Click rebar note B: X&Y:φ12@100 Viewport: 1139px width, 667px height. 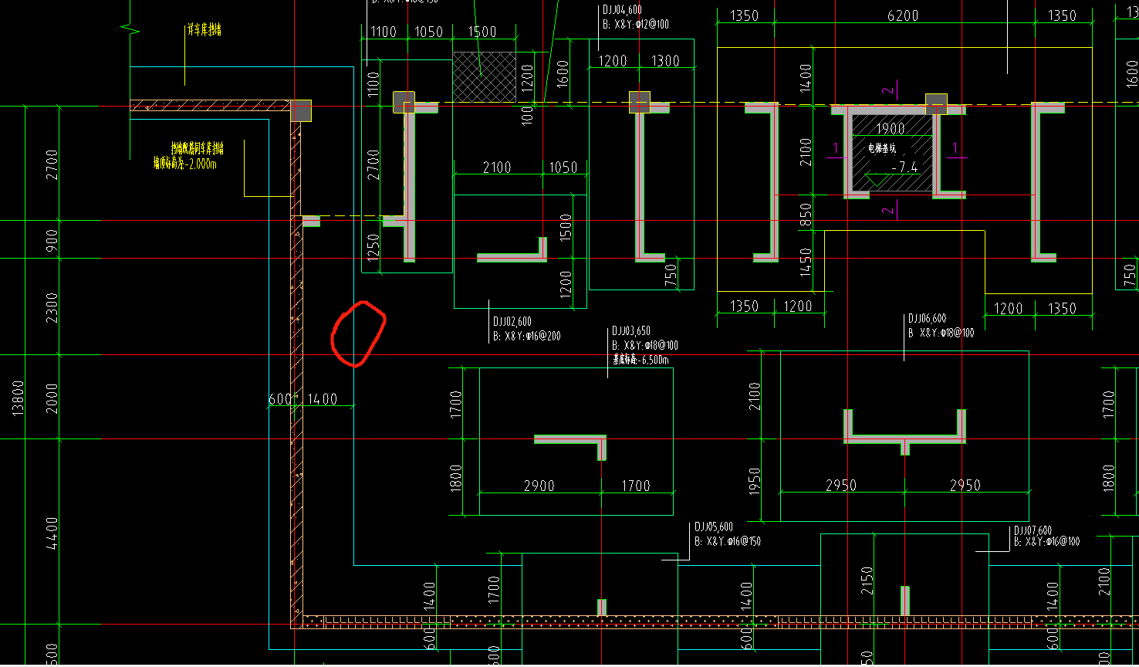point(636,25)
